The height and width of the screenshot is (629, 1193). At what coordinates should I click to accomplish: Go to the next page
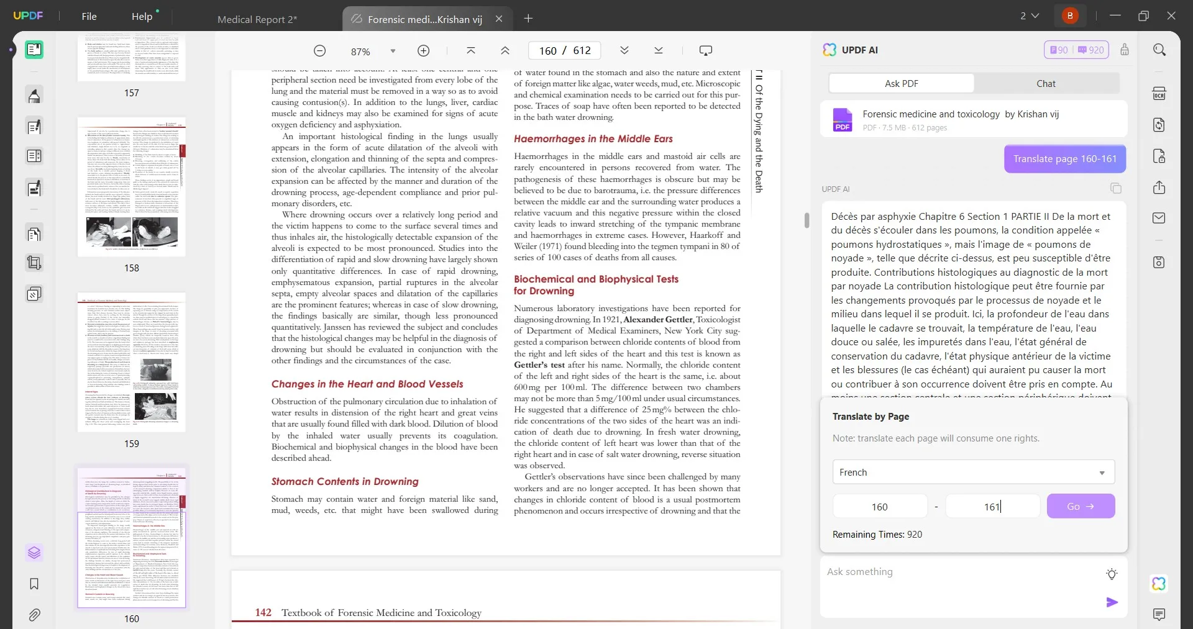point(624,51)
